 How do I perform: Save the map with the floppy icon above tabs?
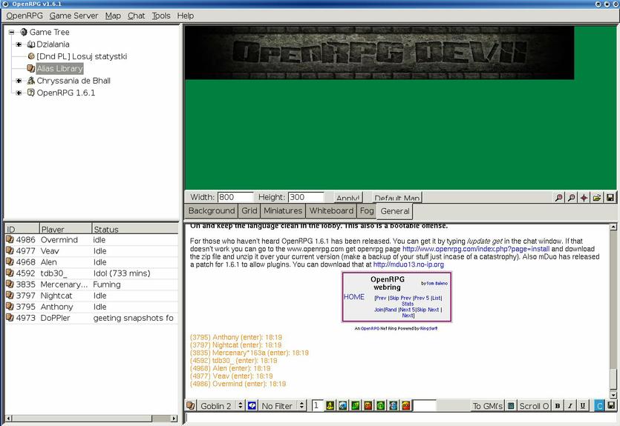610,197
